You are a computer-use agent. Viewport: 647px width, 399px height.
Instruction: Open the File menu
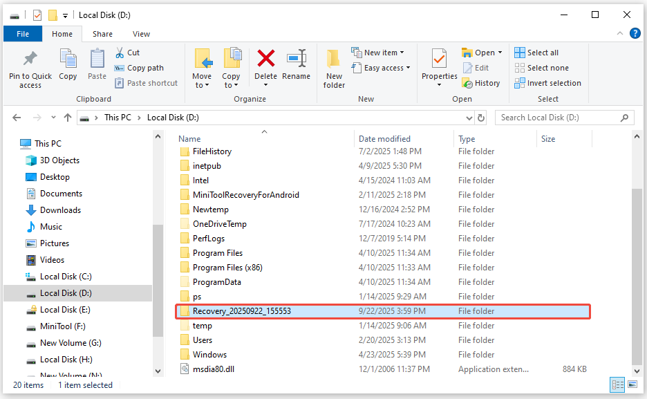point(22,33)
